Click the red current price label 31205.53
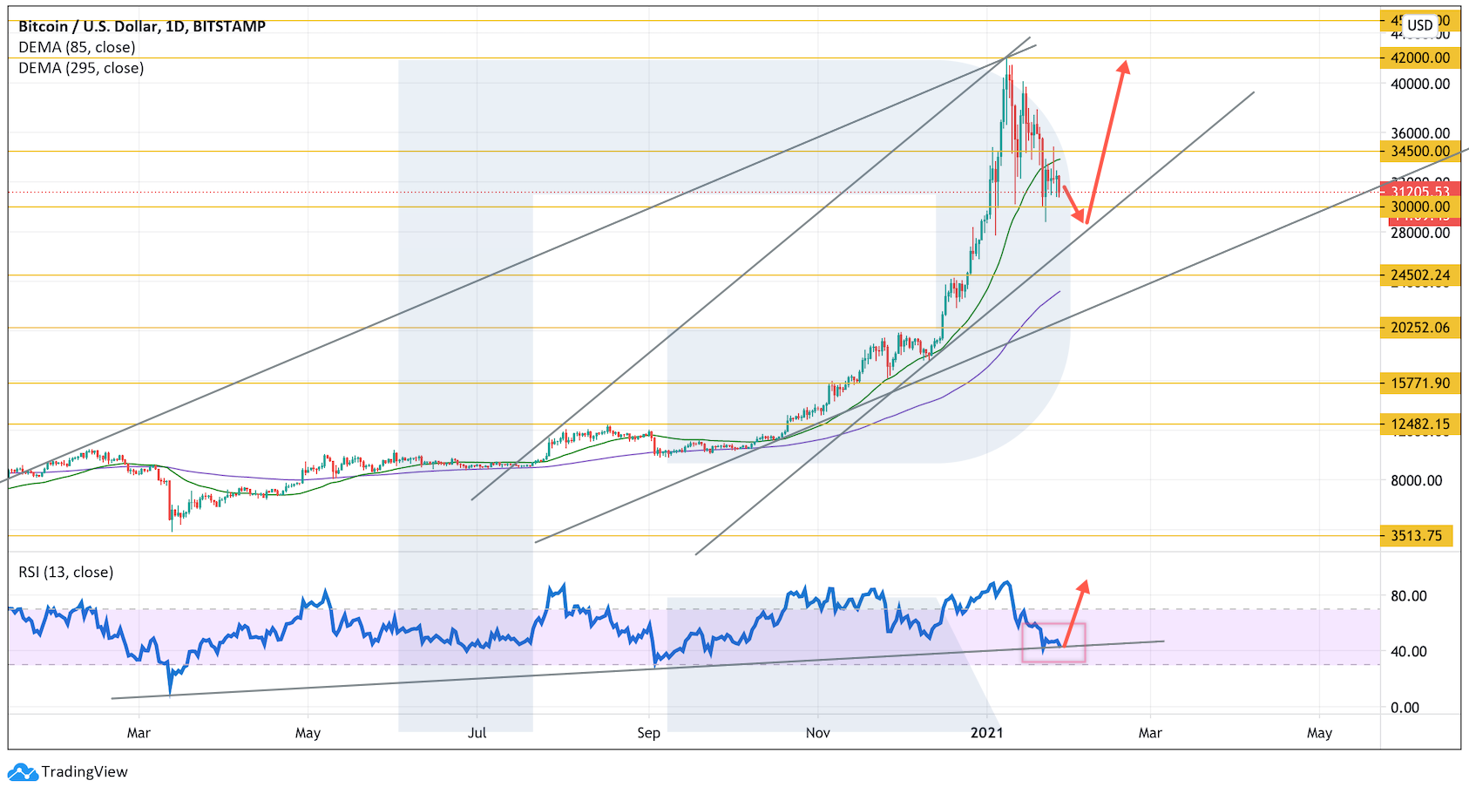The width and height of the screenshot is (1469, 794). point(1420,192)
